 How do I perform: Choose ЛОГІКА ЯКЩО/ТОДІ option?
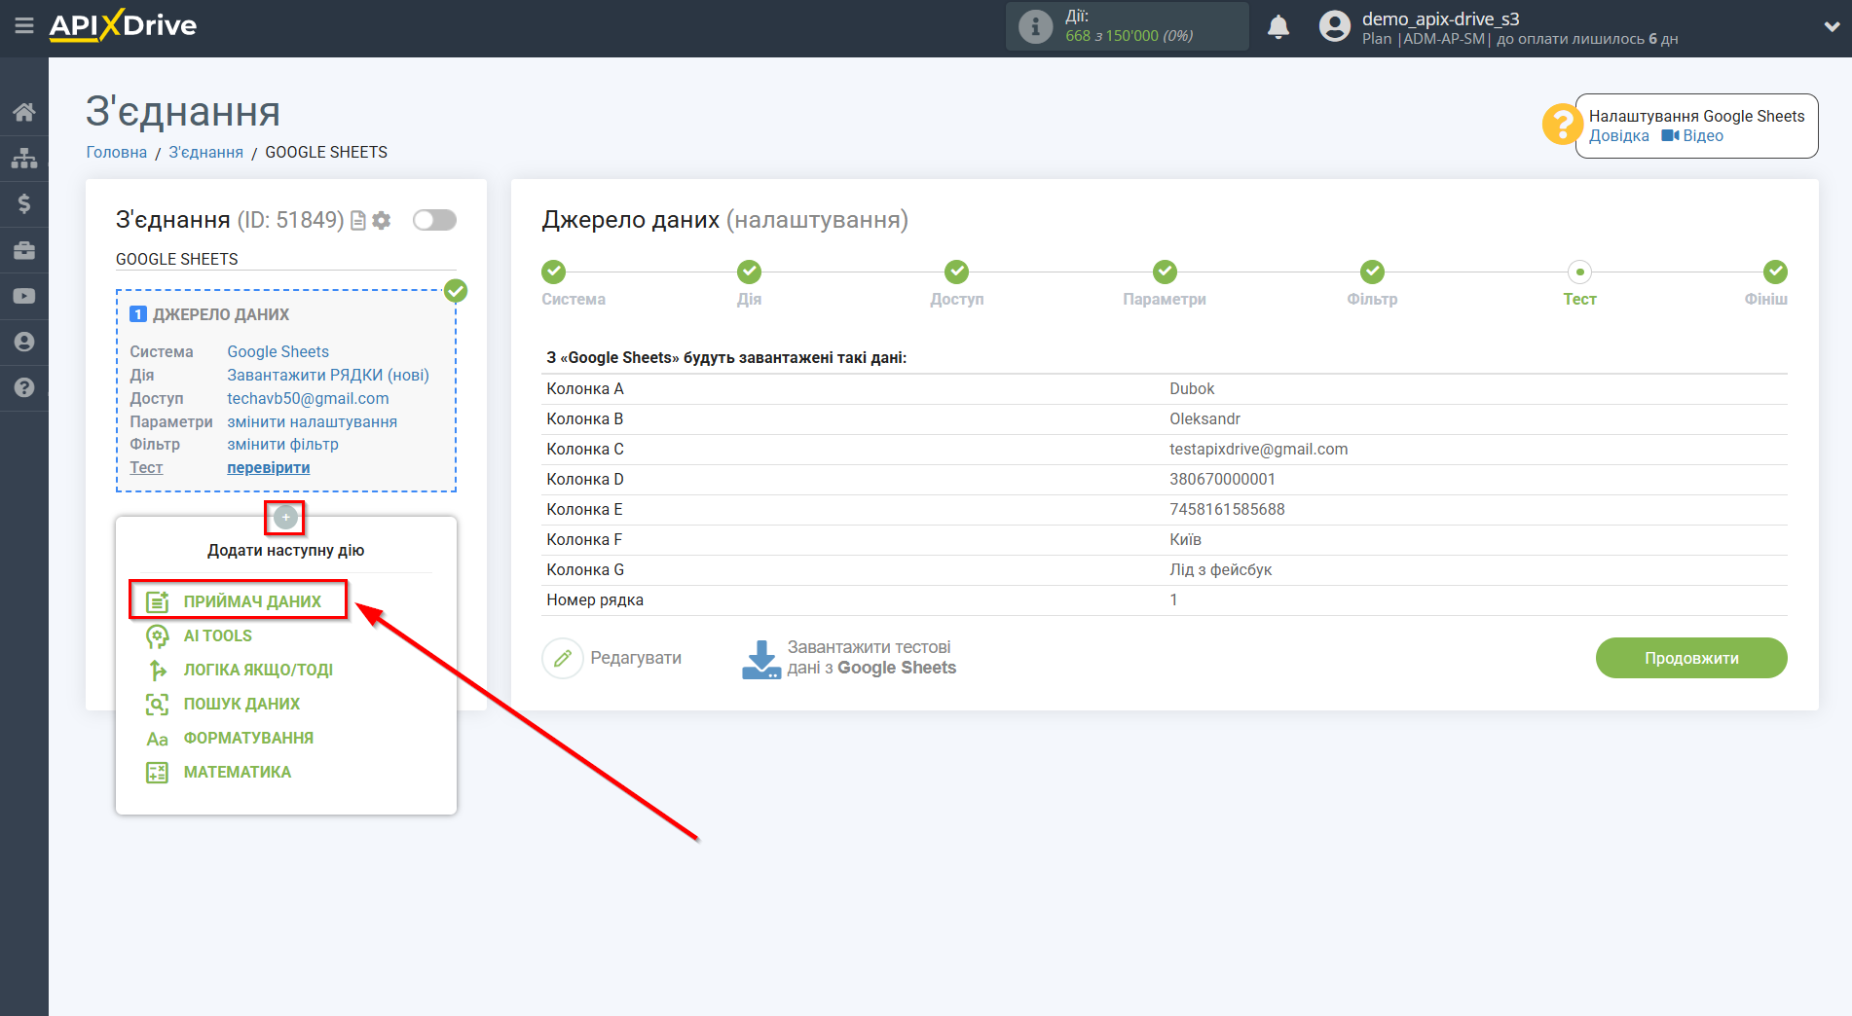point(258,670)
